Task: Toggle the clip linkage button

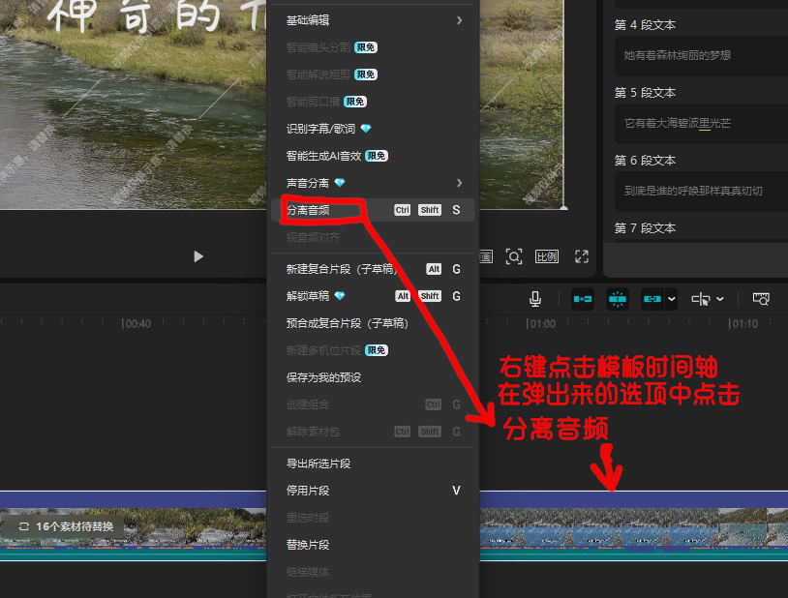Action: click(x=652, y=300)
